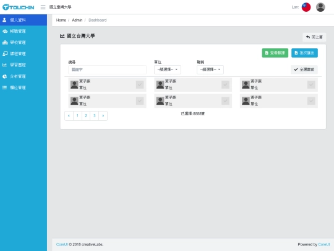This screenshot has width=334, height=251.
Task: Go to the previous page with «
Action: click(69, 116)
